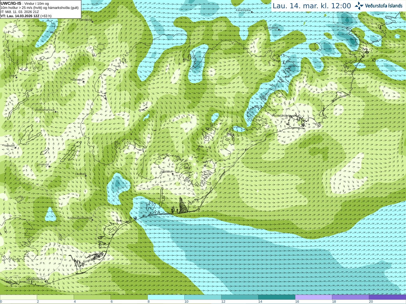The width and height of the screenshot is (406, 304).
Task: Click the 14–16 m/s dark teal legend swatch
Action: tap(277, 297)
